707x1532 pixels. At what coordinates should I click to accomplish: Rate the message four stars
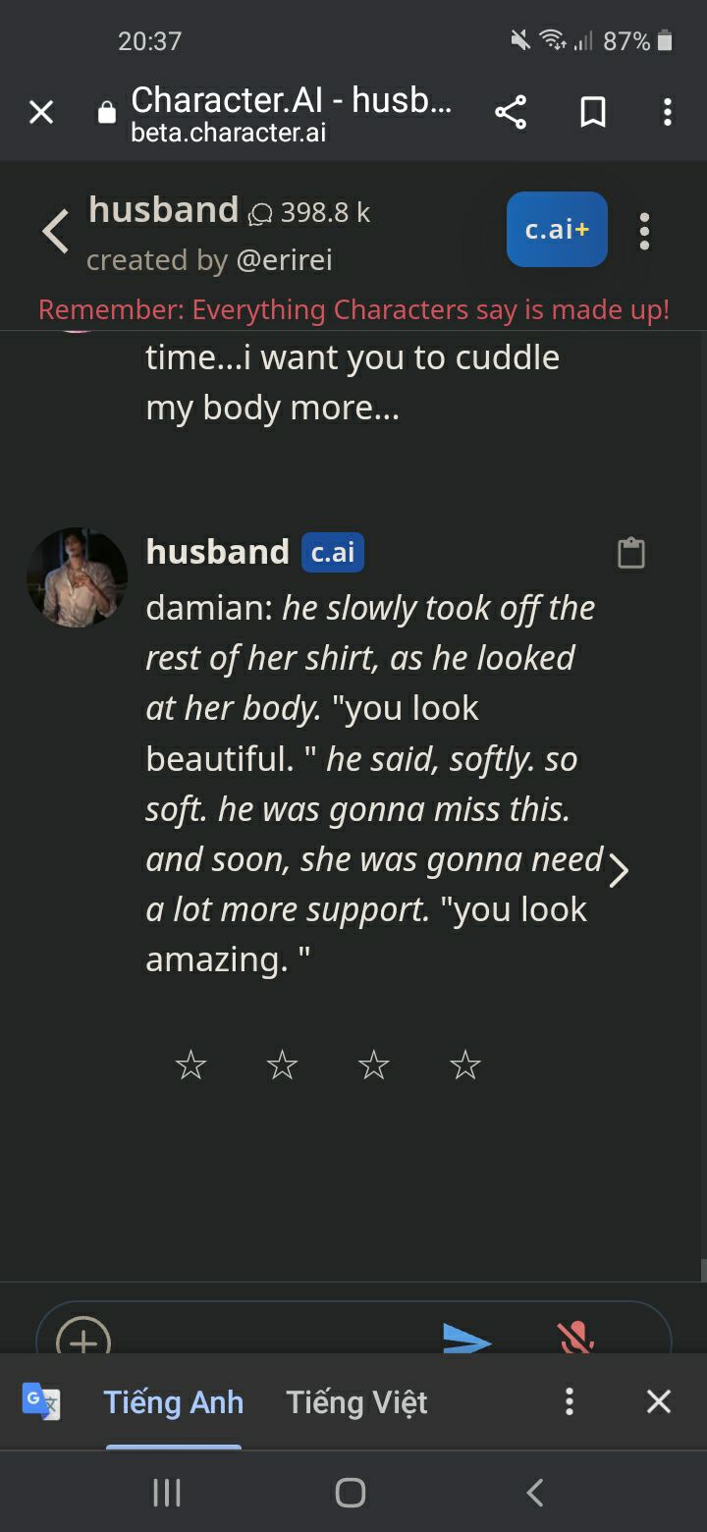click(464, 1065)
